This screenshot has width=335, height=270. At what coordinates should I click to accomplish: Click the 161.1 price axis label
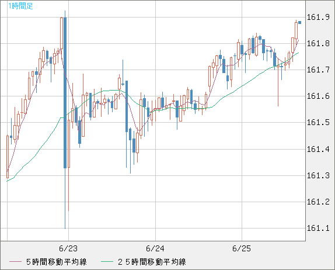click(x=318, y=229)
